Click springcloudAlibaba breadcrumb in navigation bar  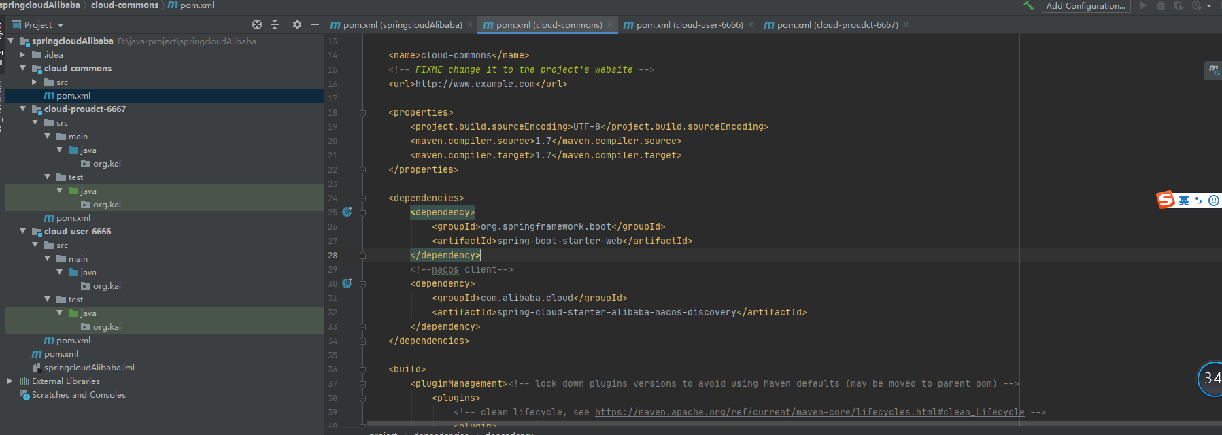(40, 5)
